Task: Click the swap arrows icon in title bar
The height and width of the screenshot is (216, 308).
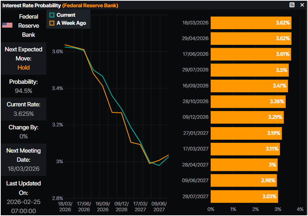Action: coord(292,5)
